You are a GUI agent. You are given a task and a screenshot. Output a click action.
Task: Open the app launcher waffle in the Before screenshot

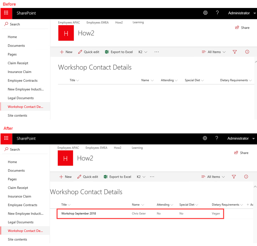(6, 13)
